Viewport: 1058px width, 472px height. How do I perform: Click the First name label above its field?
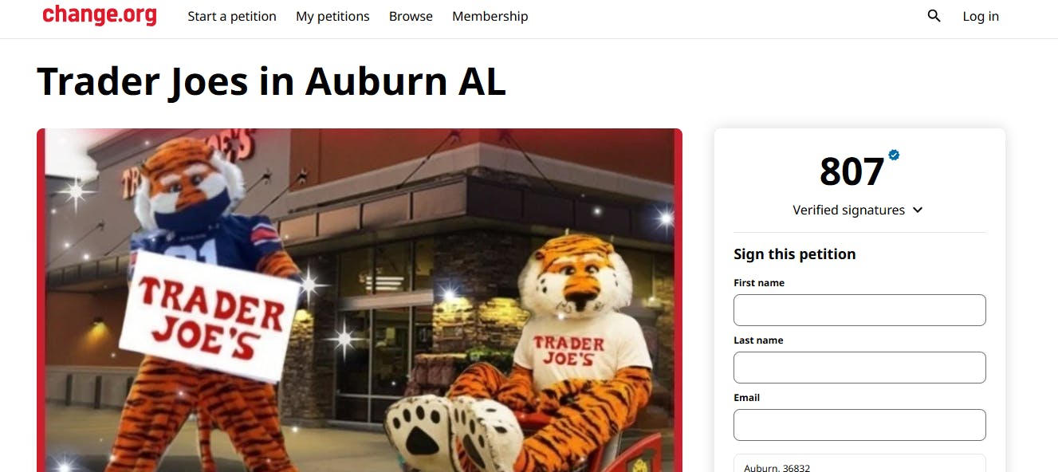[x=758, y=282]
